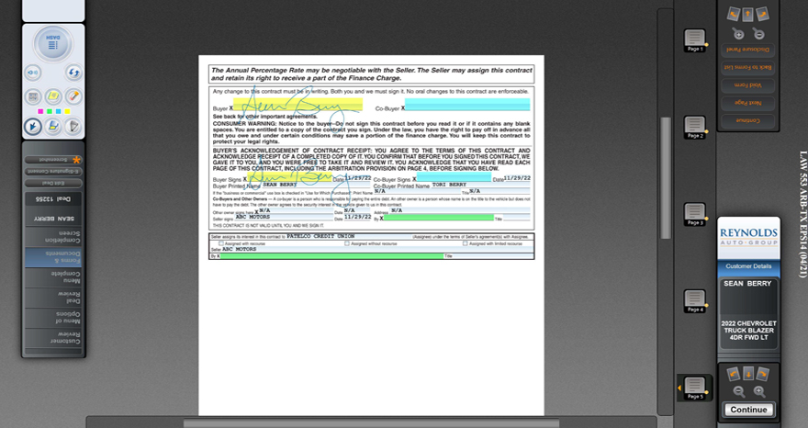Click upside-down Disclosure Panel button

pos(747,50)
